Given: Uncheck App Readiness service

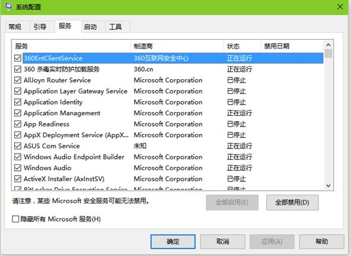Looking at the screenshot, I should point(18,124).
